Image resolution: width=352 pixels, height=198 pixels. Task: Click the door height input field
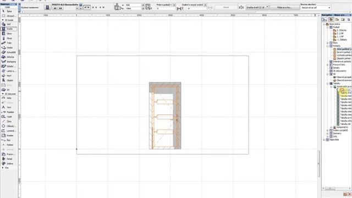134,9
